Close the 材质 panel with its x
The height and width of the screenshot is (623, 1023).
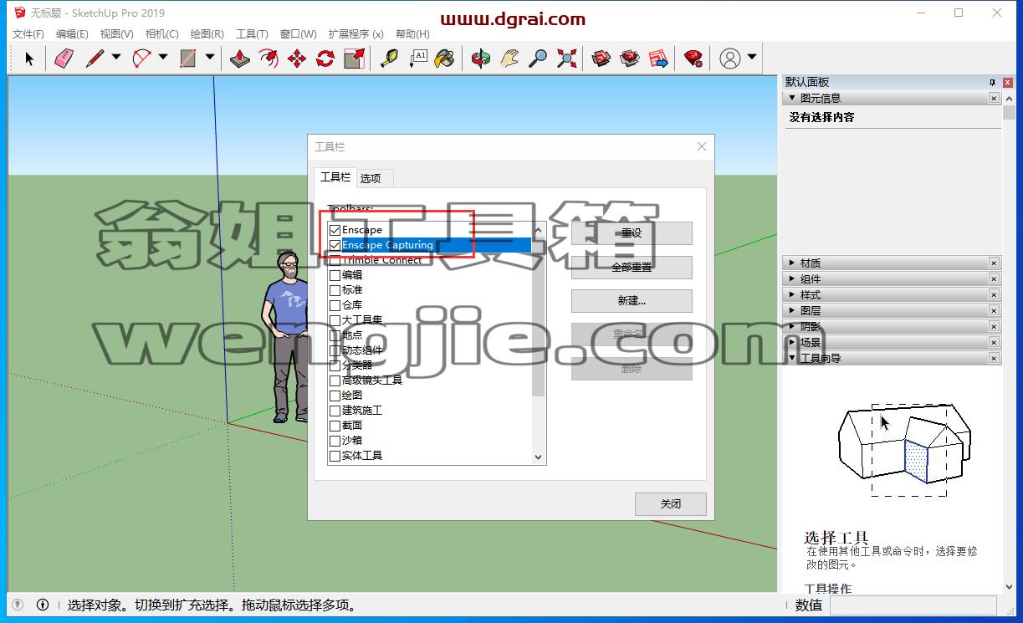[x=994, y=263]
